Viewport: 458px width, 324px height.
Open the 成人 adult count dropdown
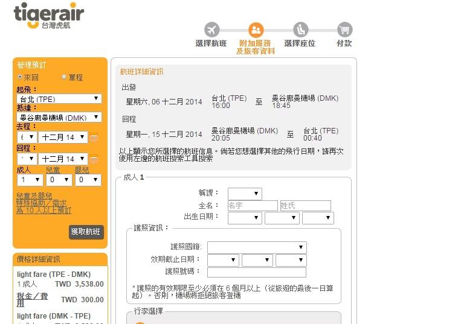[x=30, y=180]
